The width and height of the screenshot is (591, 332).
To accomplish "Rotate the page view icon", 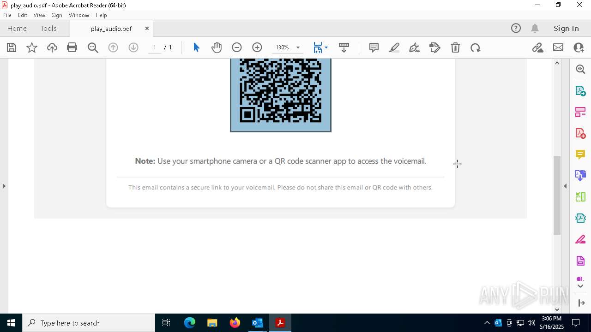I will click(x=476, y=47).
